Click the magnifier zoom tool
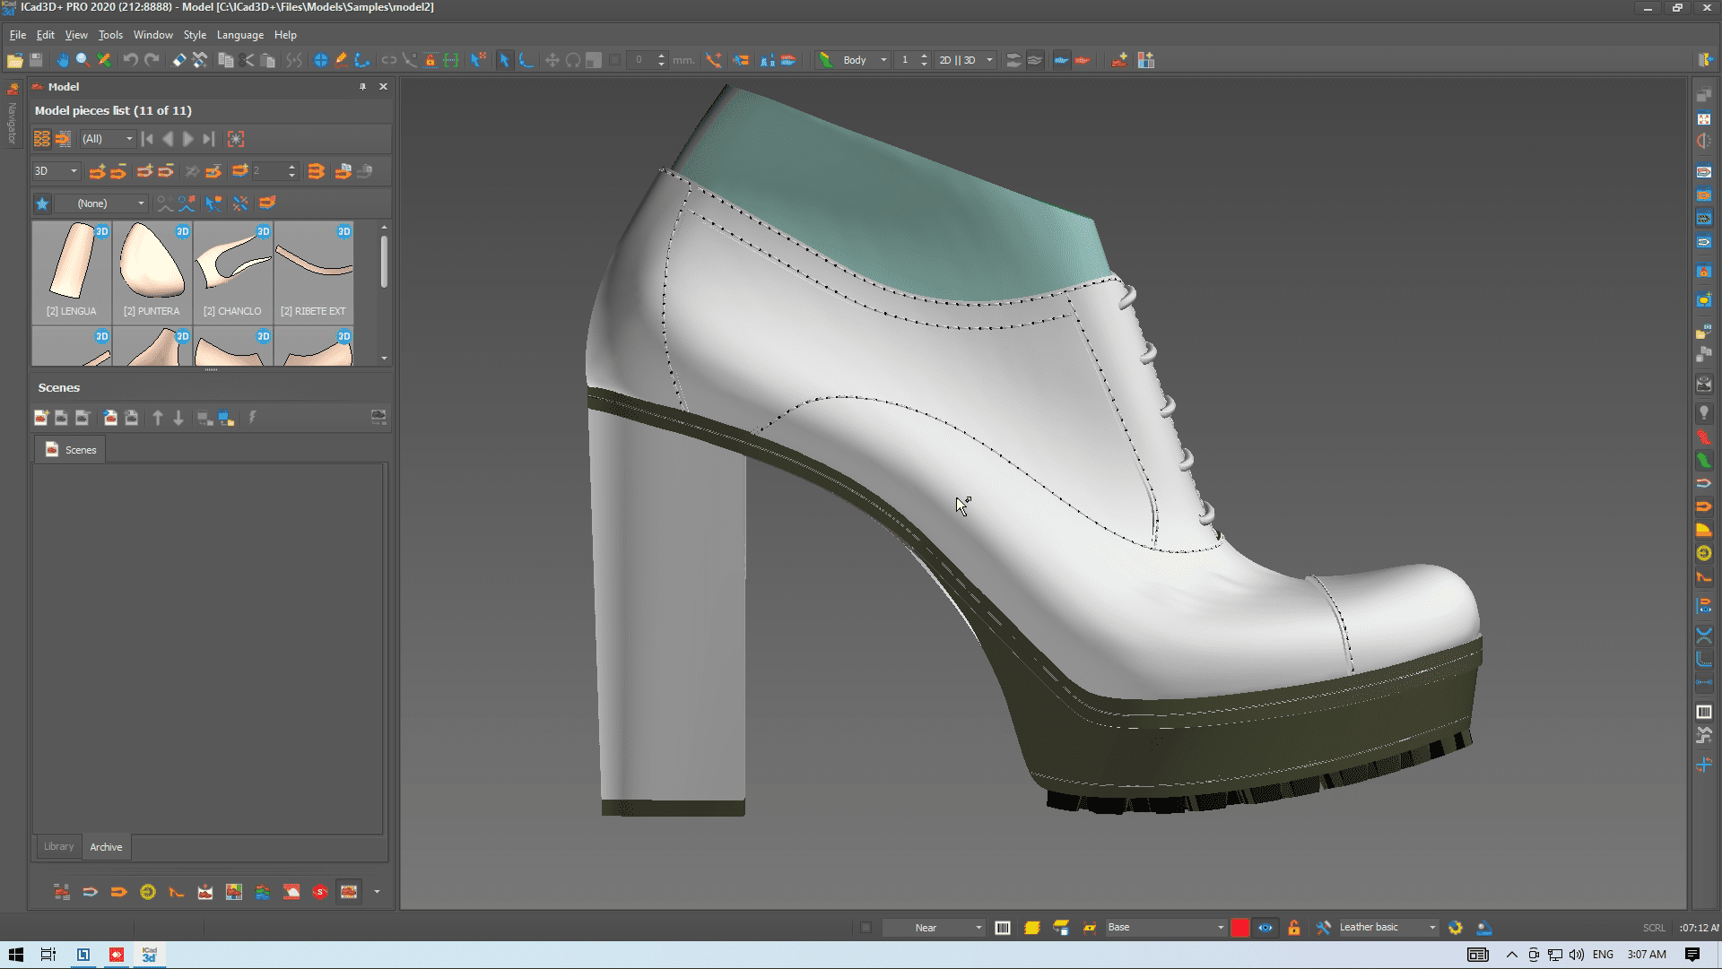The width and height of the screenshot is (1722, 969). click(x=83, y=60)
